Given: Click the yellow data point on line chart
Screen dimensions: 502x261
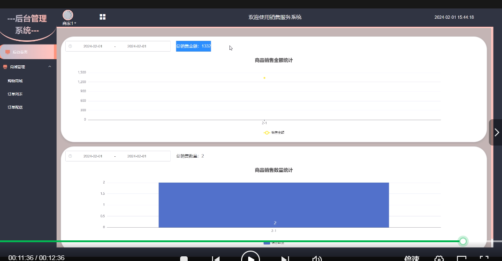Looking at the screenshot, I should point(265,78).
